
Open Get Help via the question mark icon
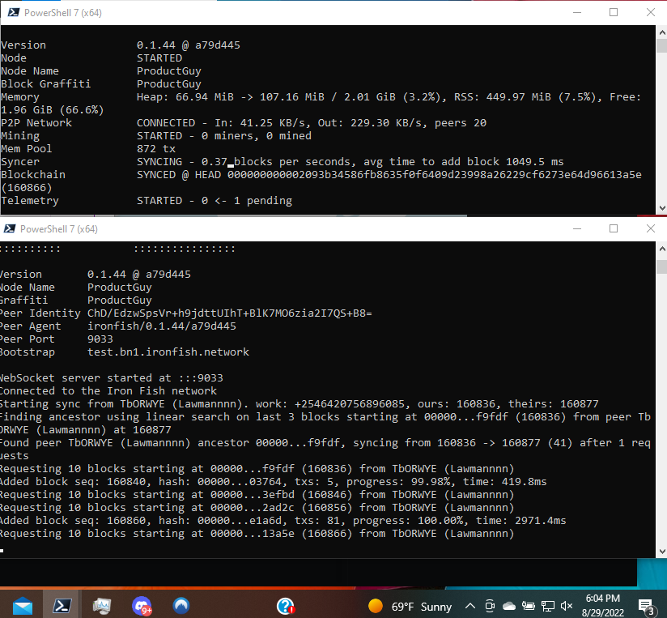(285, 605)
